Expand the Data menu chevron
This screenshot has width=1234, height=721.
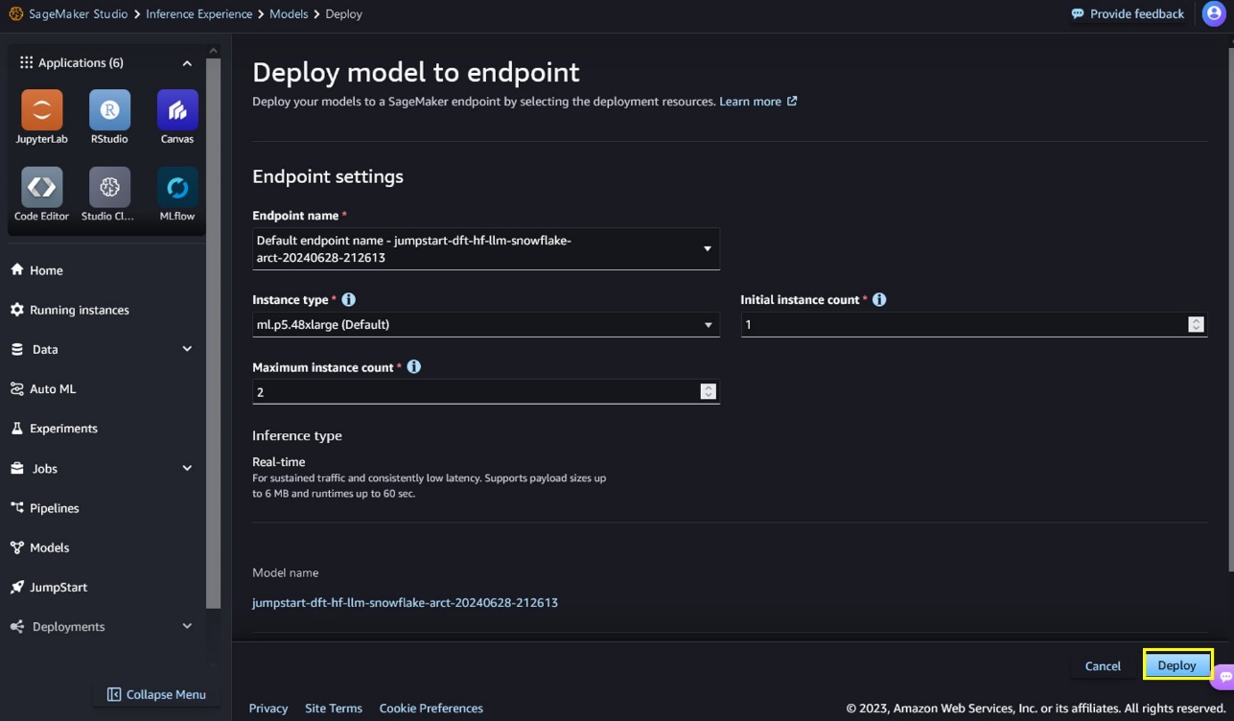187,349
